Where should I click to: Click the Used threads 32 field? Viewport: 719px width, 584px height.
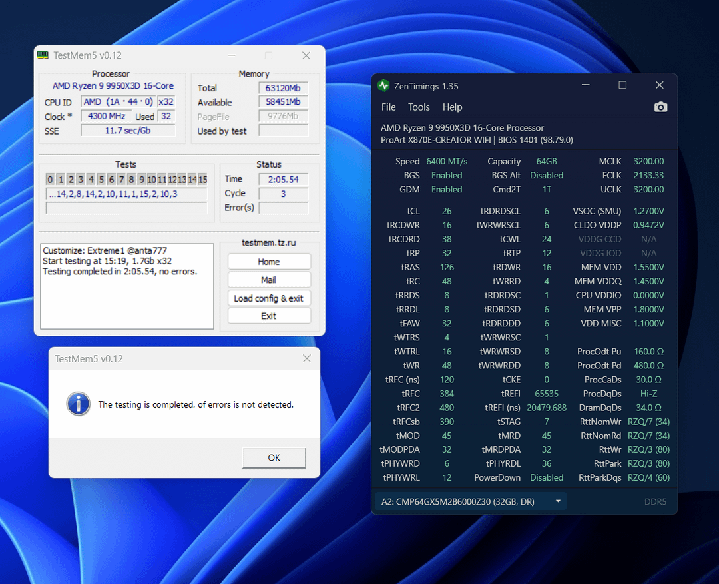tap(166, 116)
